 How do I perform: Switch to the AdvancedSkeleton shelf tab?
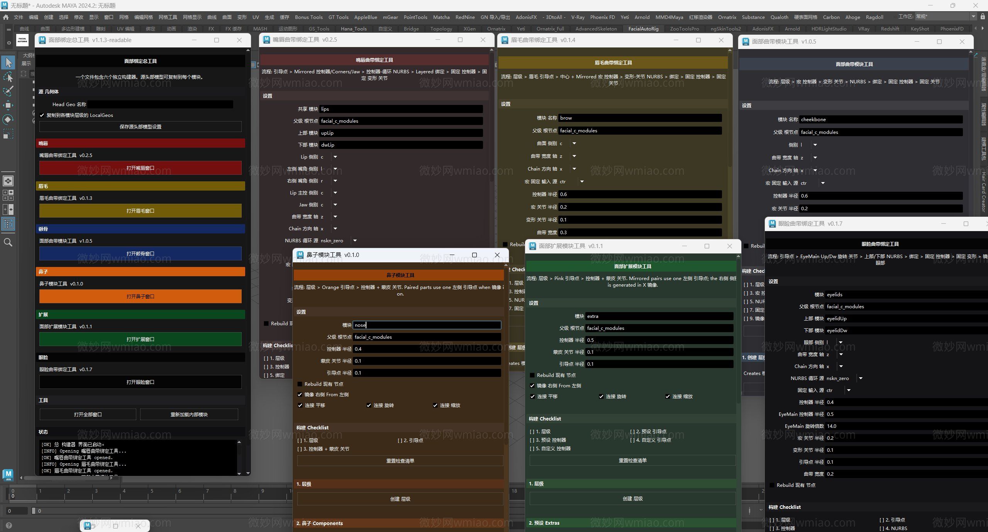click(x=596, y=29)
